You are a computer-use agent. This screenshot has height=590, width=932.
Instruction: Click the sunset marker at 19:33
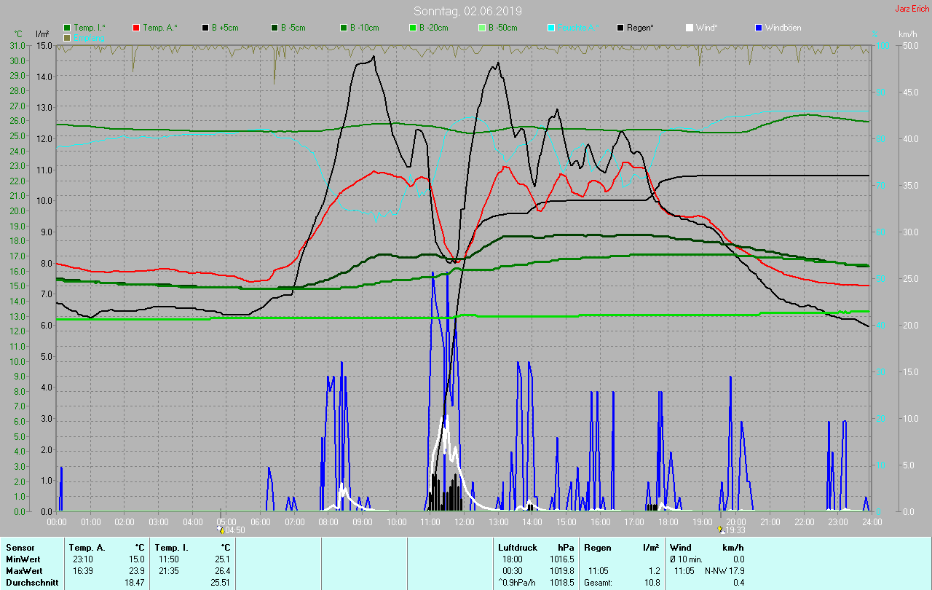pos(720,530)
